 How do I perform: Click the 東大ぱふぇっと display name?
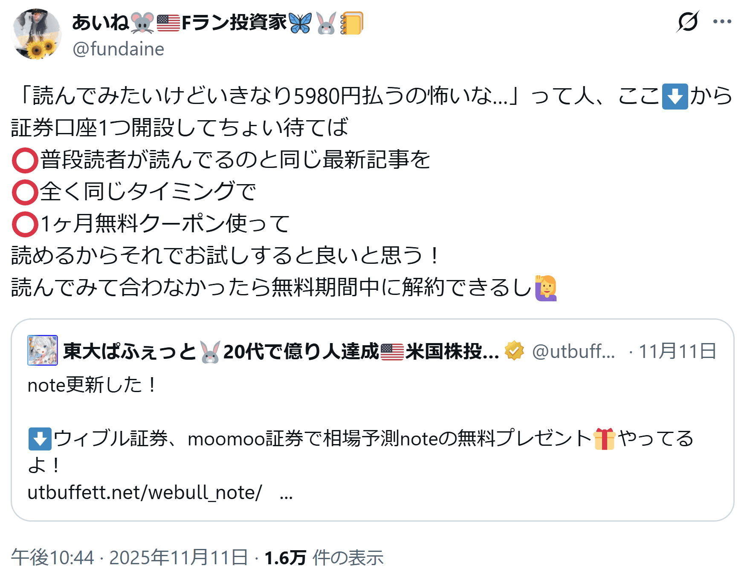[x=130, y=352]
